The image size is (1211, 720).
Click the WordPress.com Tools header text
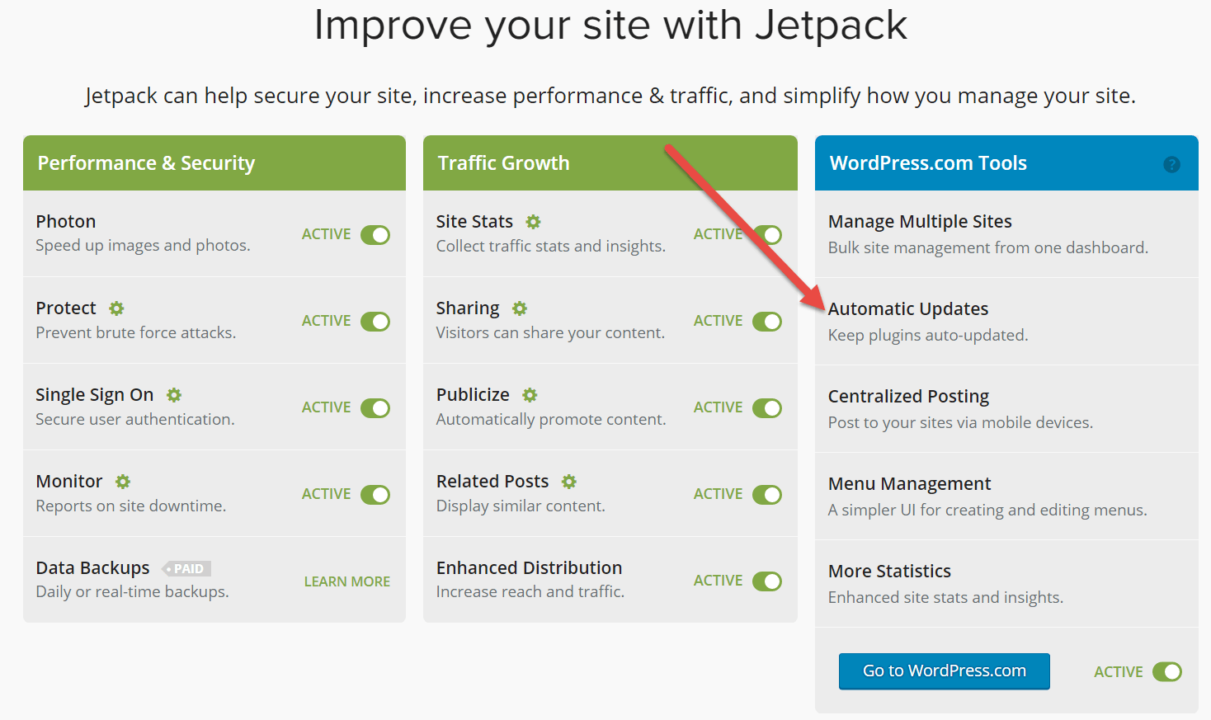pos(928,163)
